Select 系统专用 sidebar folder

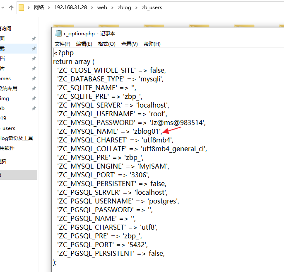(9, 88)
